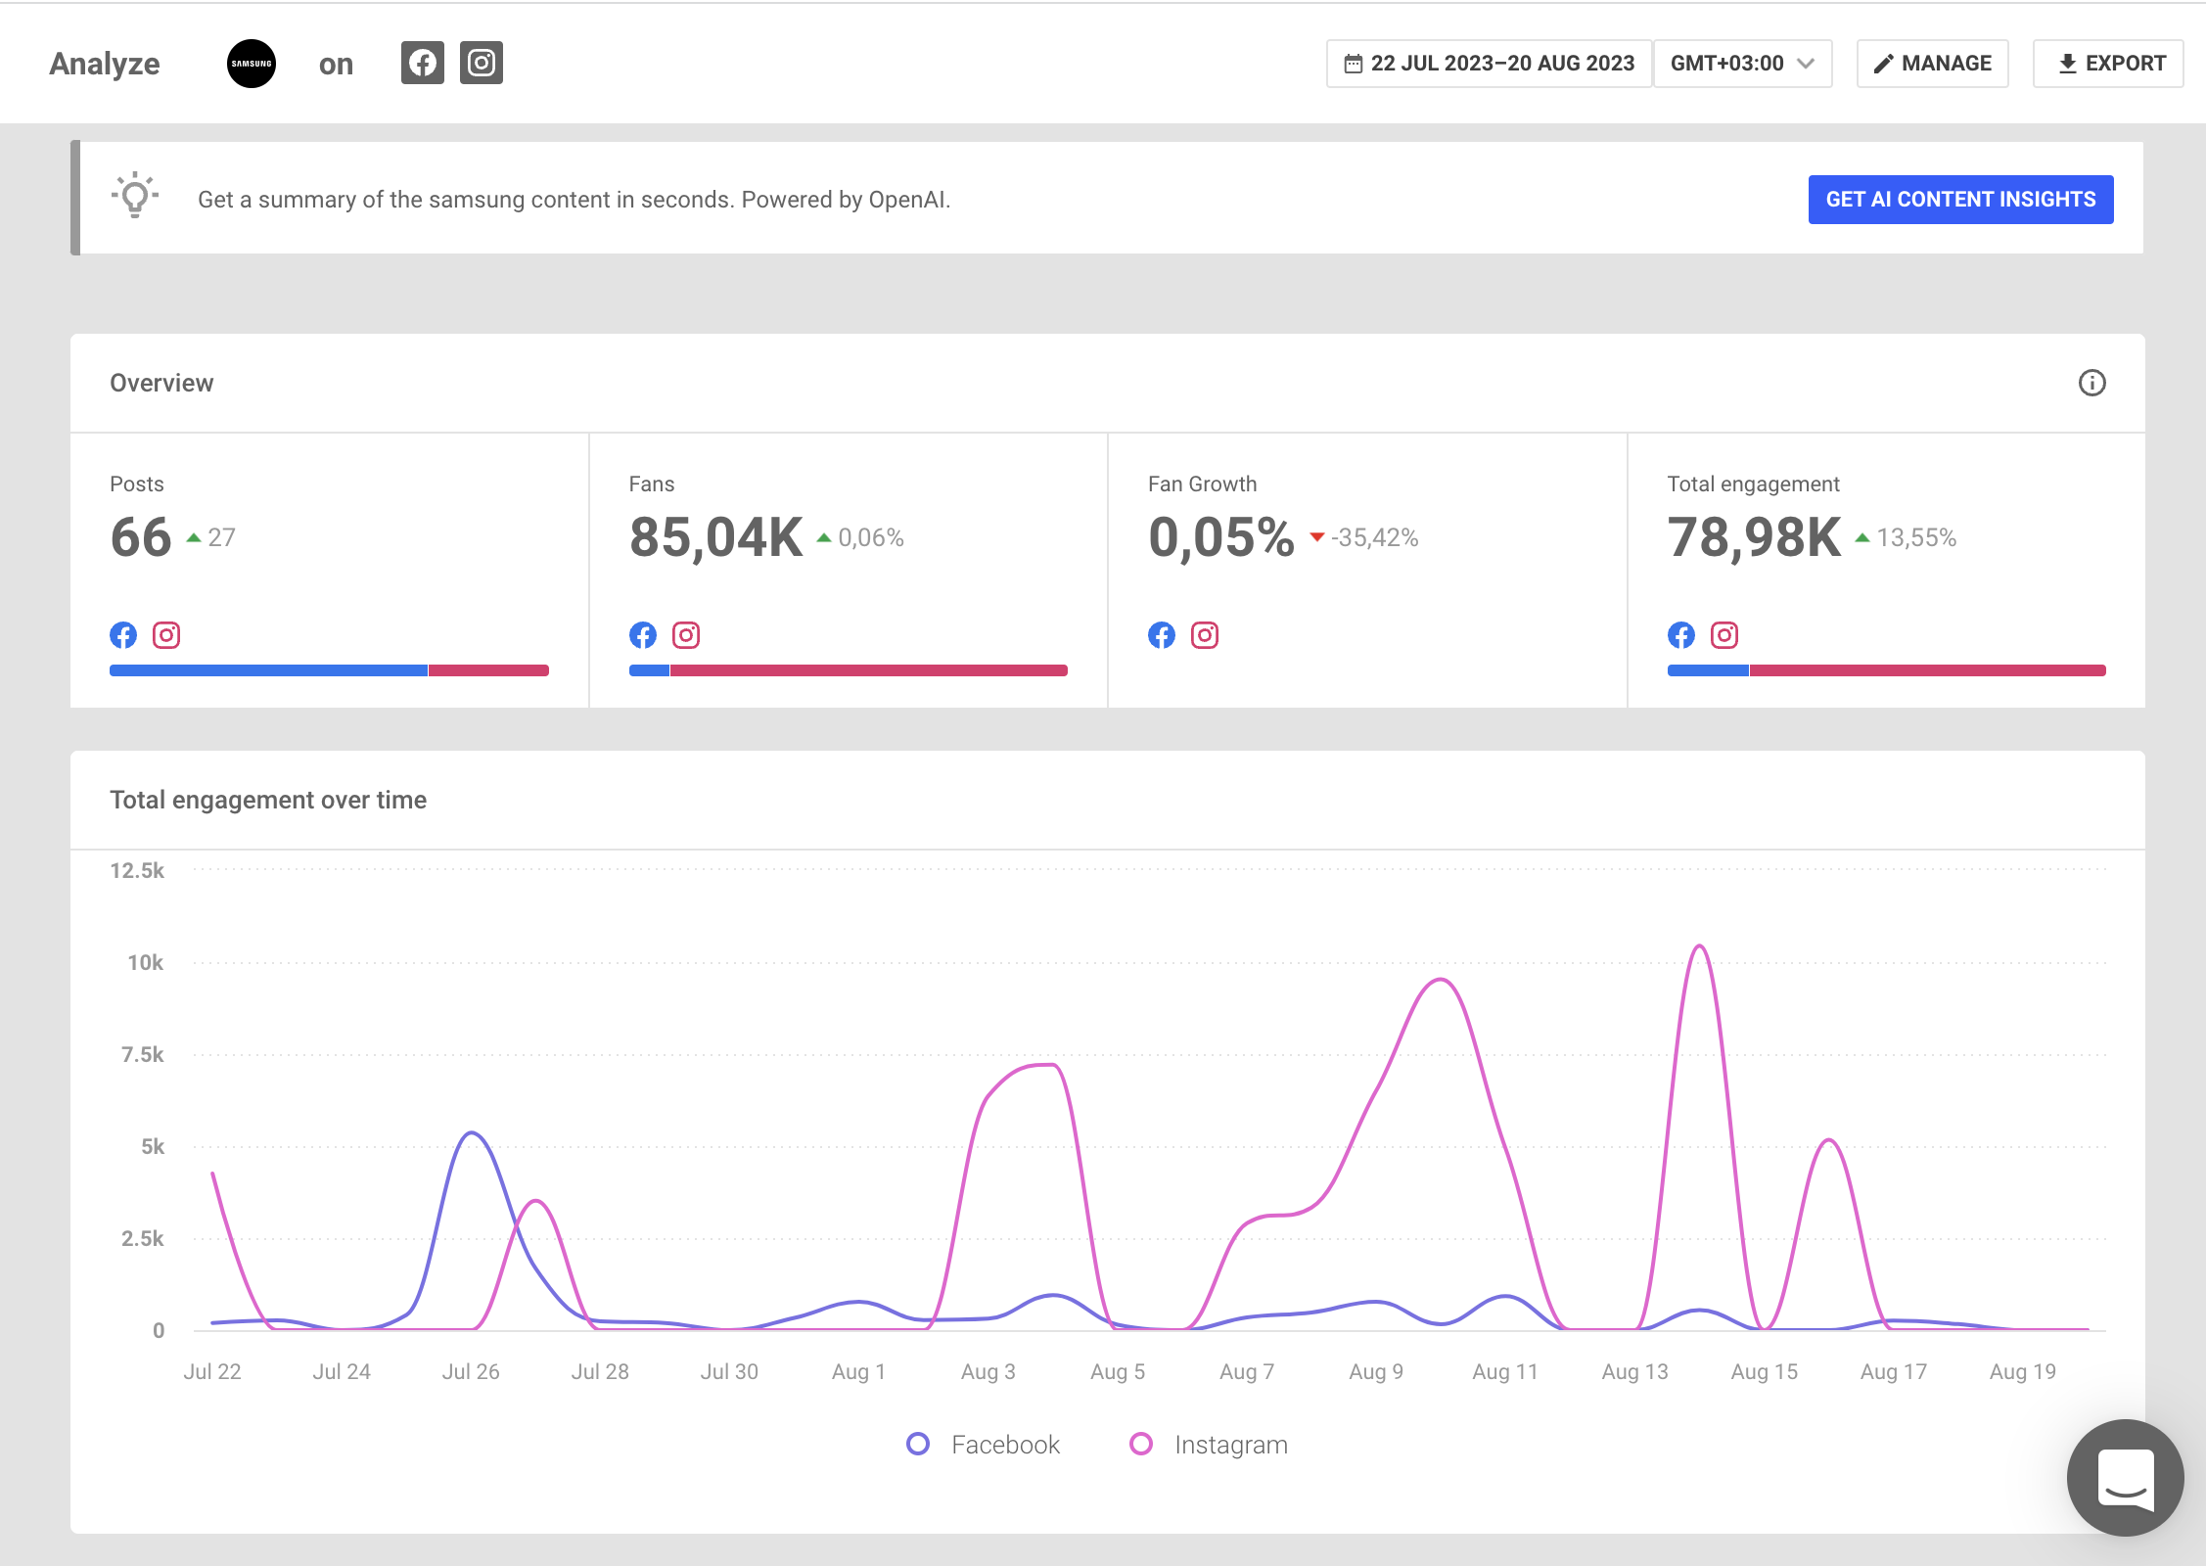The width and height of the screenshot is (2206, 1566).
Task: Click Get AI Content Insights button
Action: (x=1960, y=200)
